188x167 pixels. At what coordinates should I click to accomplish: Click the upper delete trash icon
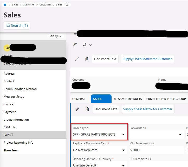[87, 59]
